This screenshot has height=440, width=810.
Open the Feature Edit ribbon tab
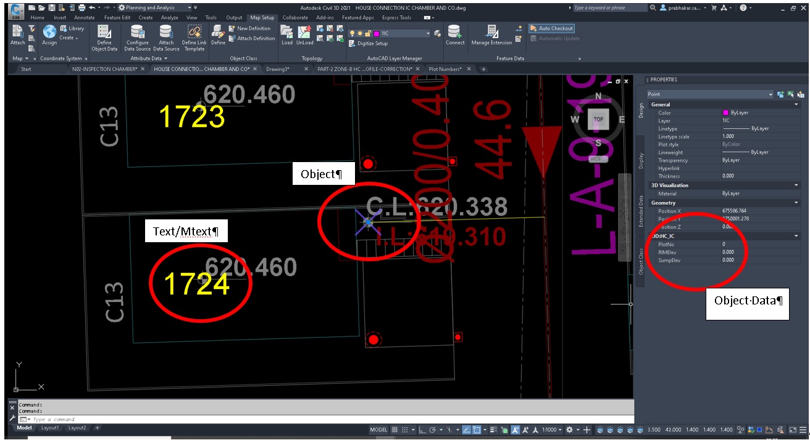(117, 18)
